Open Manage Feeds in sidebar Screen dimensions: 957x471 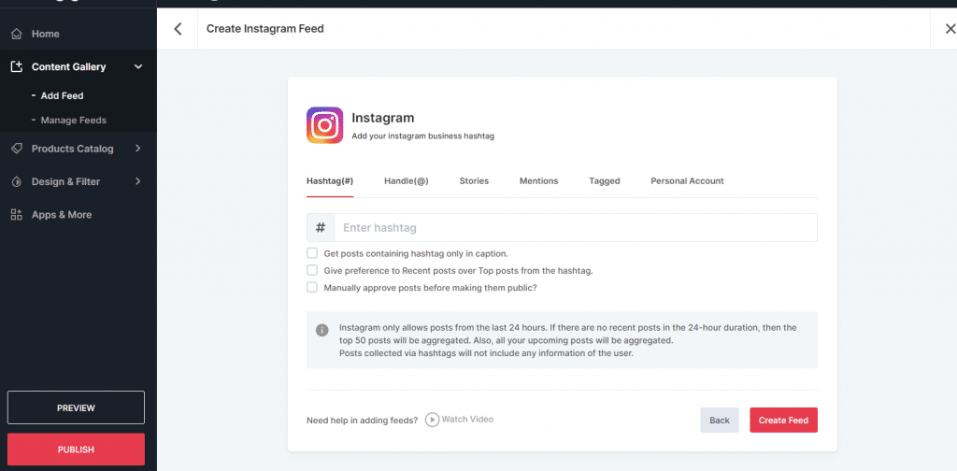73,121
